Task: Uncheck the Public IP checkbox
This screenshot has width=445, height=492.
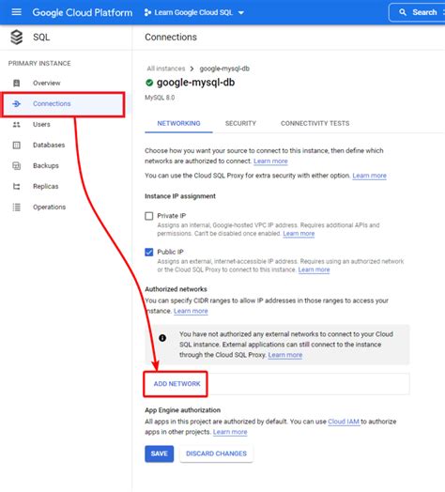Action: (149, 252)
